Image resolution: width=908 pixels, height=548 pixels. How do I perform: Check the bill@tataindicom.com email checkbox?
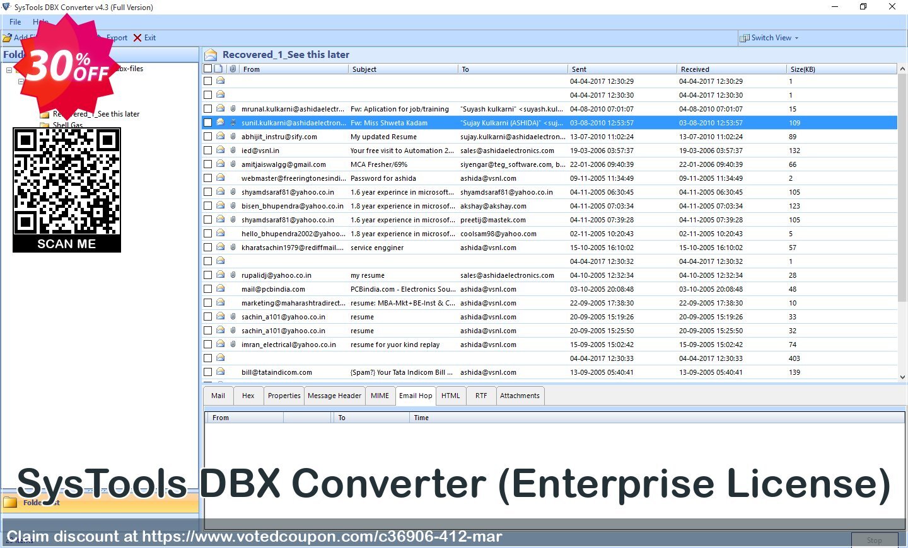(x=207, y=372)
